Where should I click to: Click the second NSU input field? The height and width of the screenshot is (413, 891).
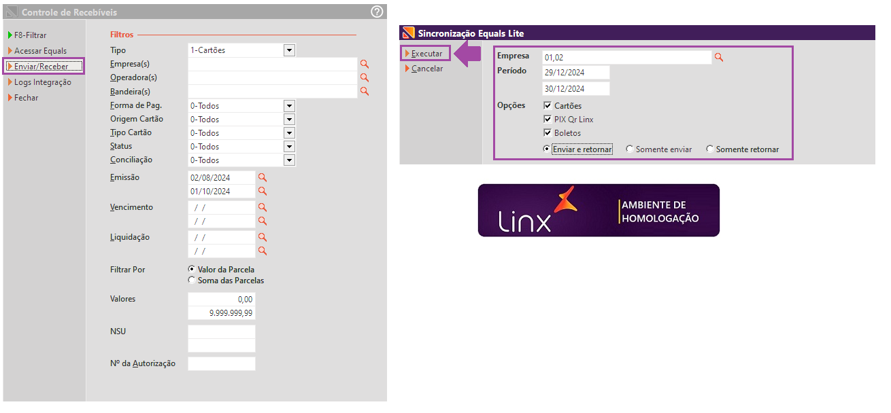coord(222,345)
